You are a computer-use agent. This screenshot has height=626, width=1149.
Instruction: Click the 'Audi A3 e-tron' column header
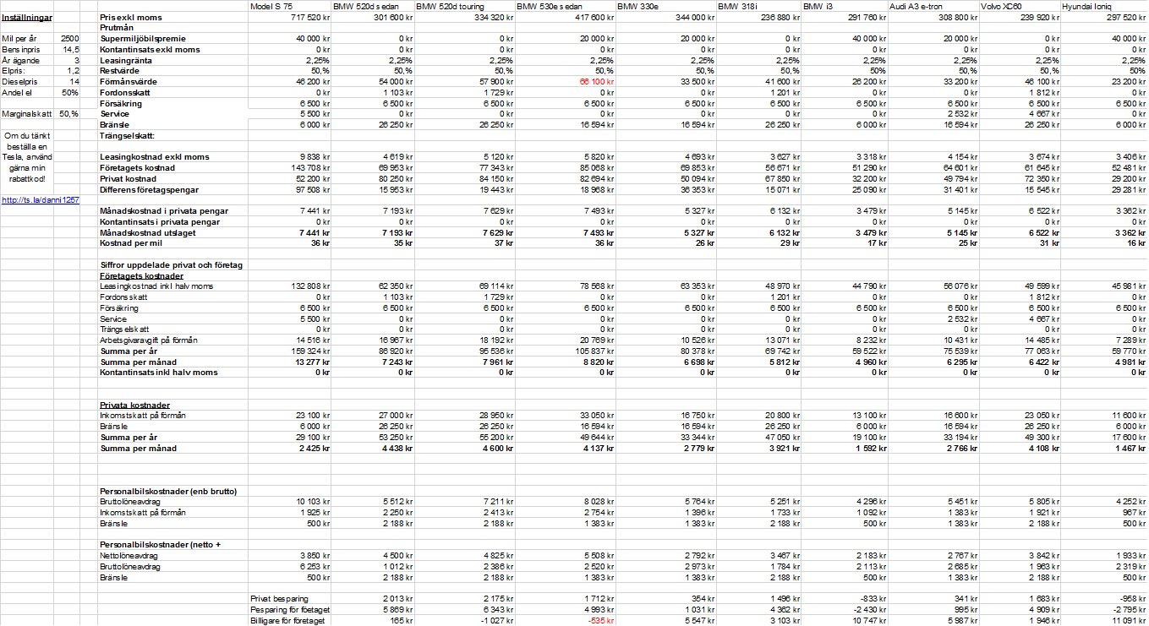(916, 6)
